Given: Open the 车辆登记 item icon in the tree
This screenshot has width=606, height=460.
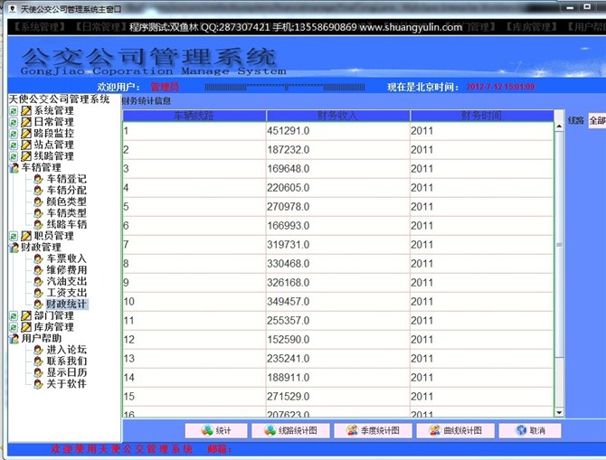Looking at the screenshot, I should 39,179.
